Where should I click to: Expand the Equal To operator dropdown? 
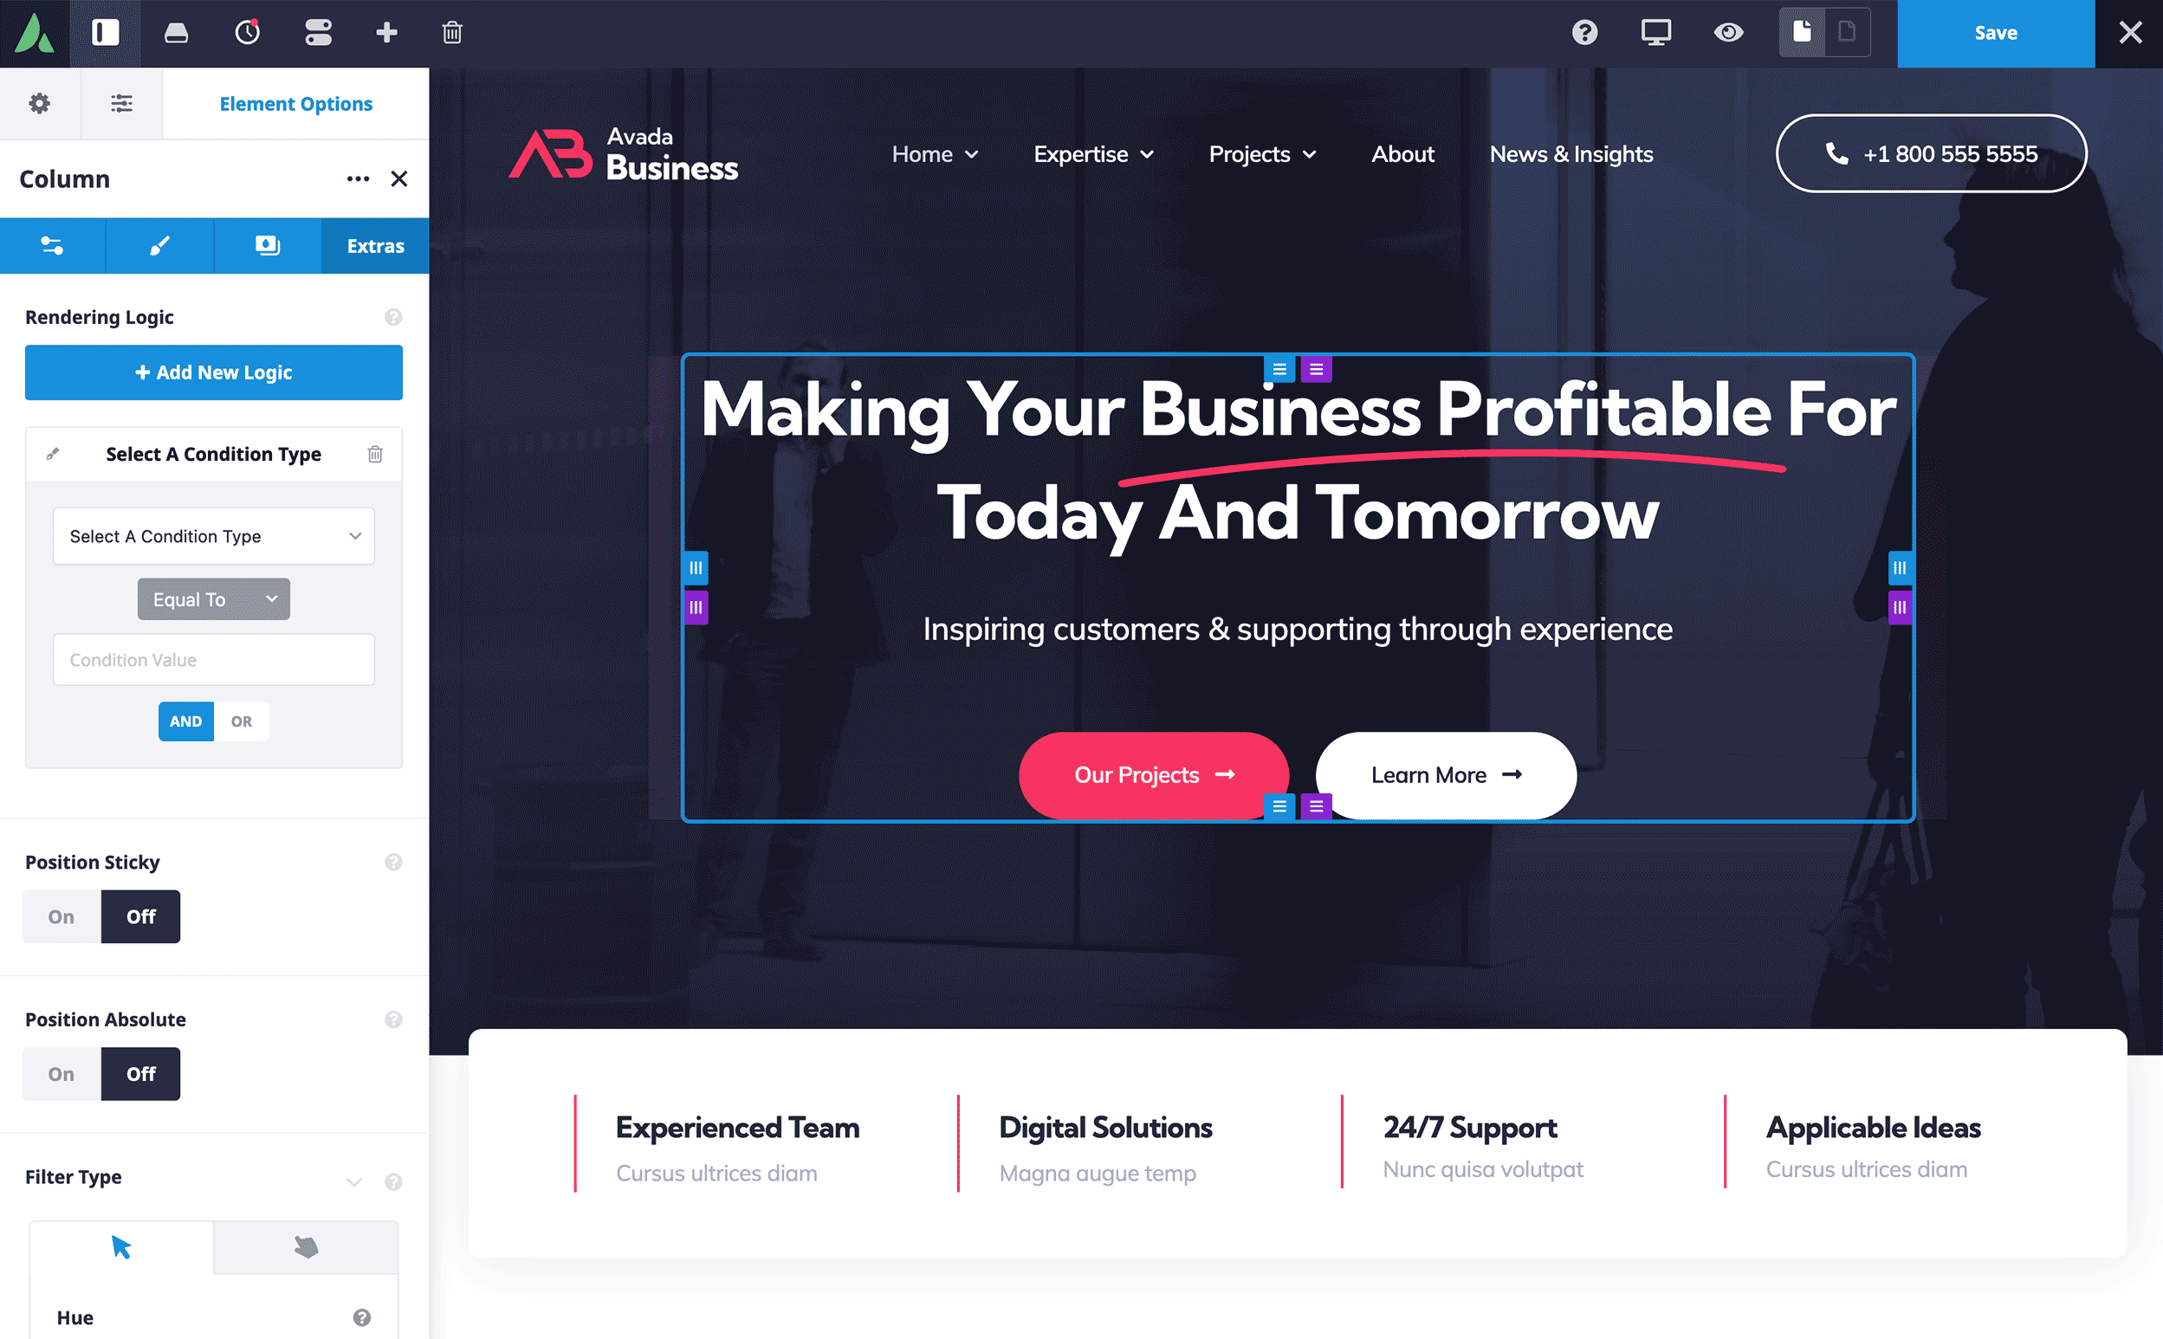[x=211, y=599]
